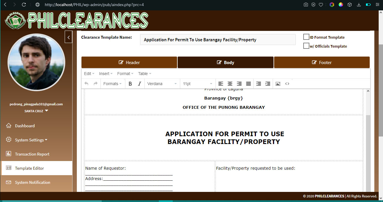Toggle Italic text formatting

click(x=140, y=84)
